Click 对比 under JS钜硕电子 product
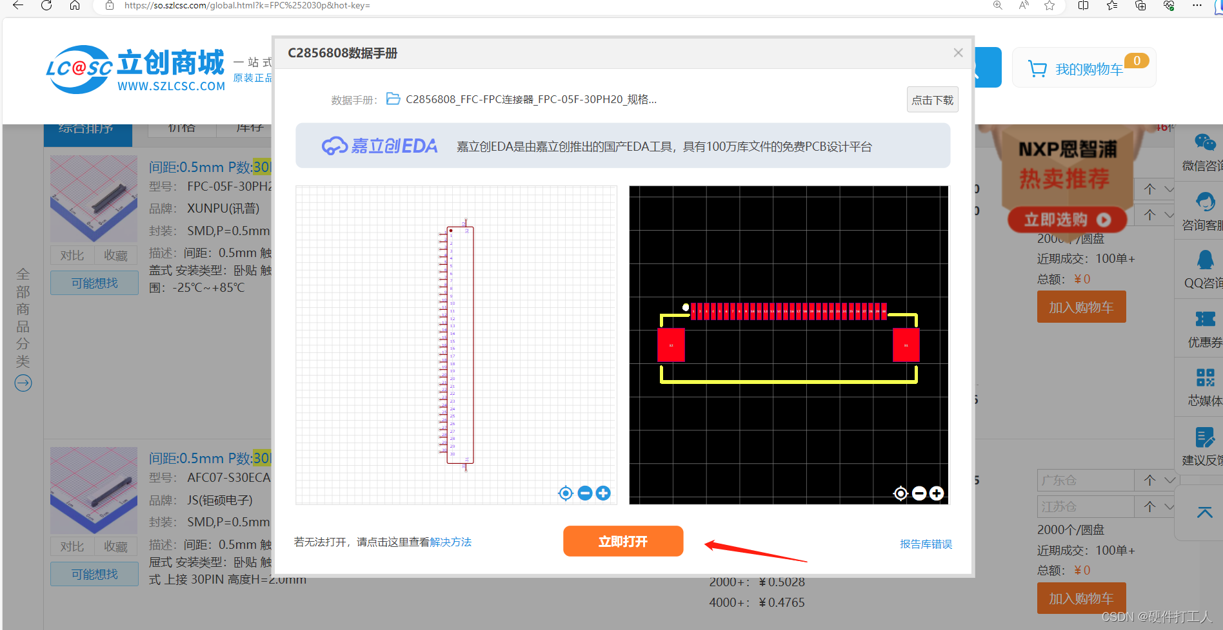Viewport: 1223px width, 630px height. click(72, 547)
